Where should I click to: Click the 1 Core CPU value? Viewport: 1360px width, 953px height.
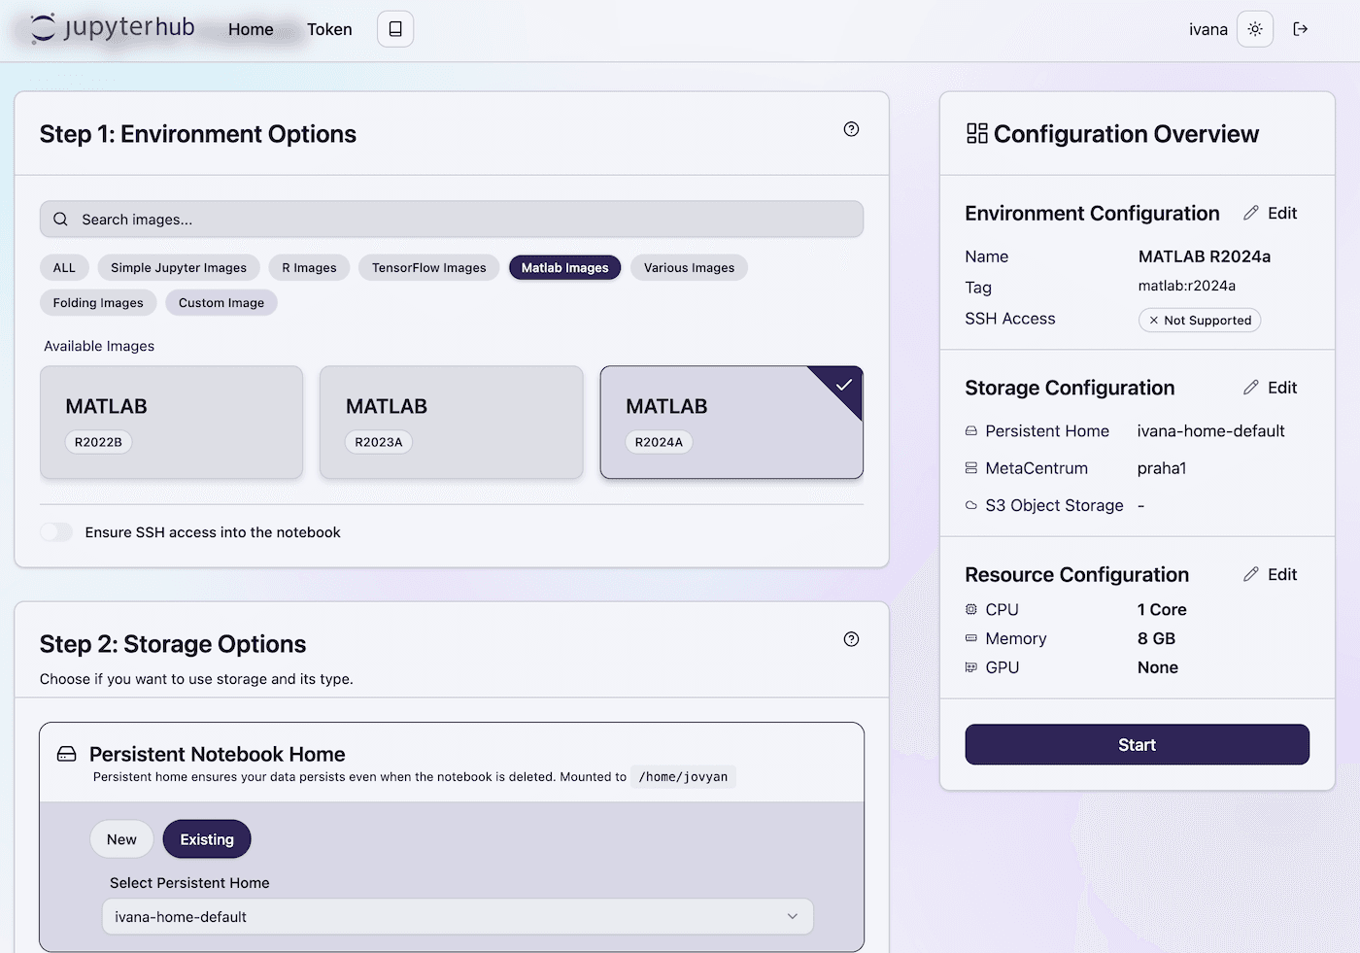(1162, 609)
